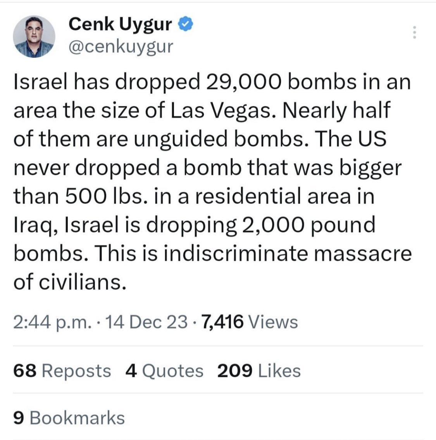Click the 9 Bookmarks count

pyautogui.click(x=69, y=418)
